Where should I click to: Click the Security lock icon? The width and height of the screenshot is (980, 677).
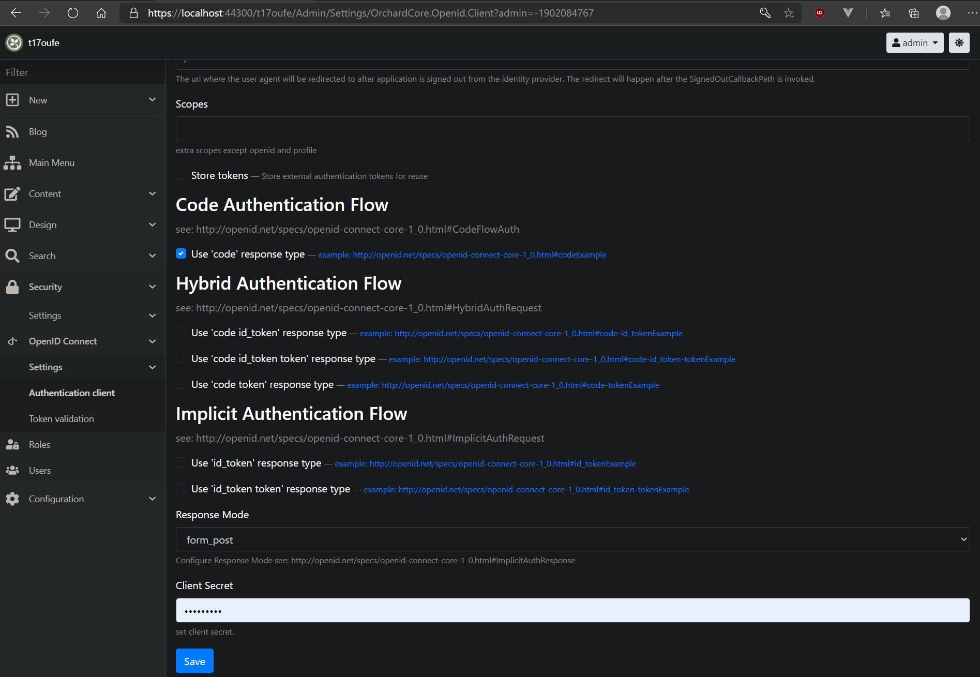[12, 287]
